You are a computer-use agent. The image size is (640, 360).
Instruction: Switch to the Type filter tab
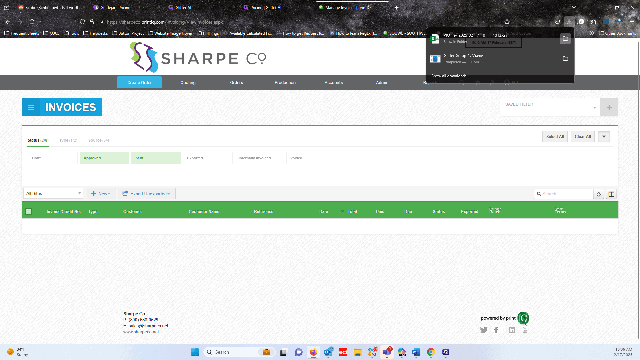tap(68, 140)
